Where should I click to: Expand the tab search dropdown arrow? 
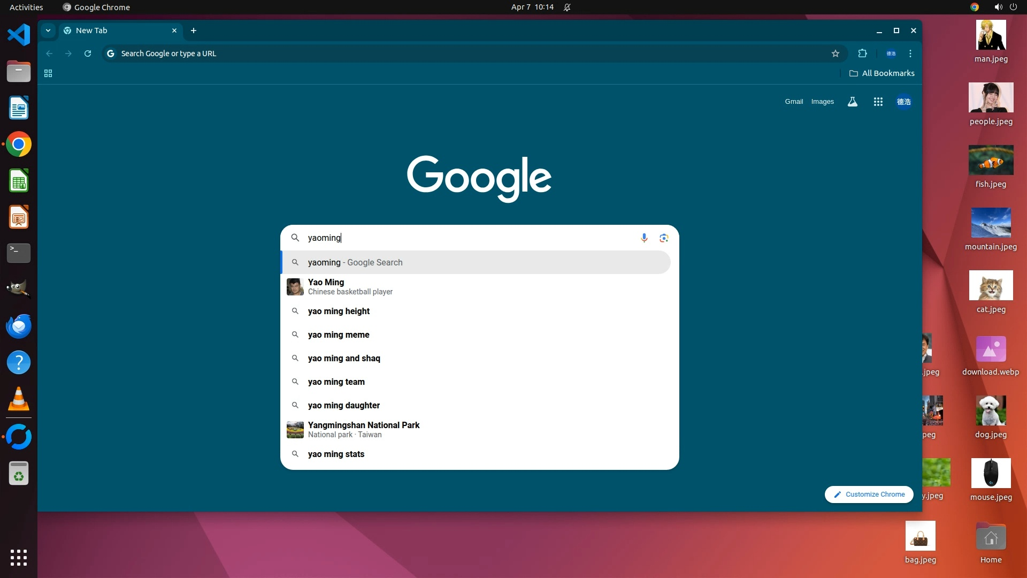point(48,31)
